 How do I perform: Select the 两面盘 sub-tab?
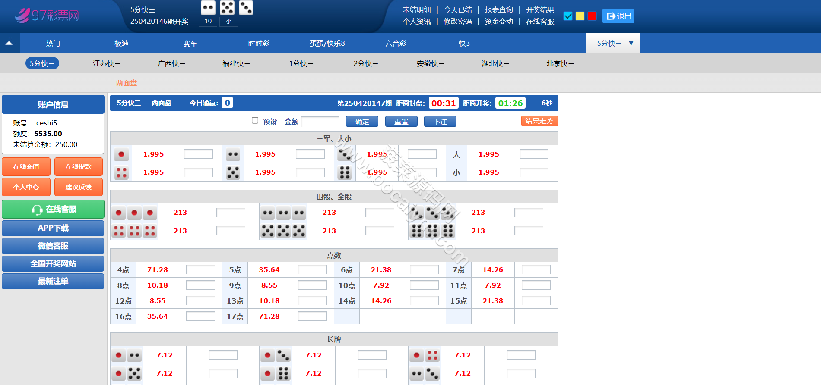coord(127,83)
